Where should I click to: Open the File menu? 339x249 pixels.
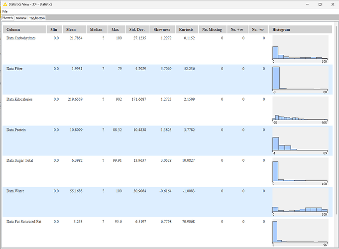click(x=5, y=11)
